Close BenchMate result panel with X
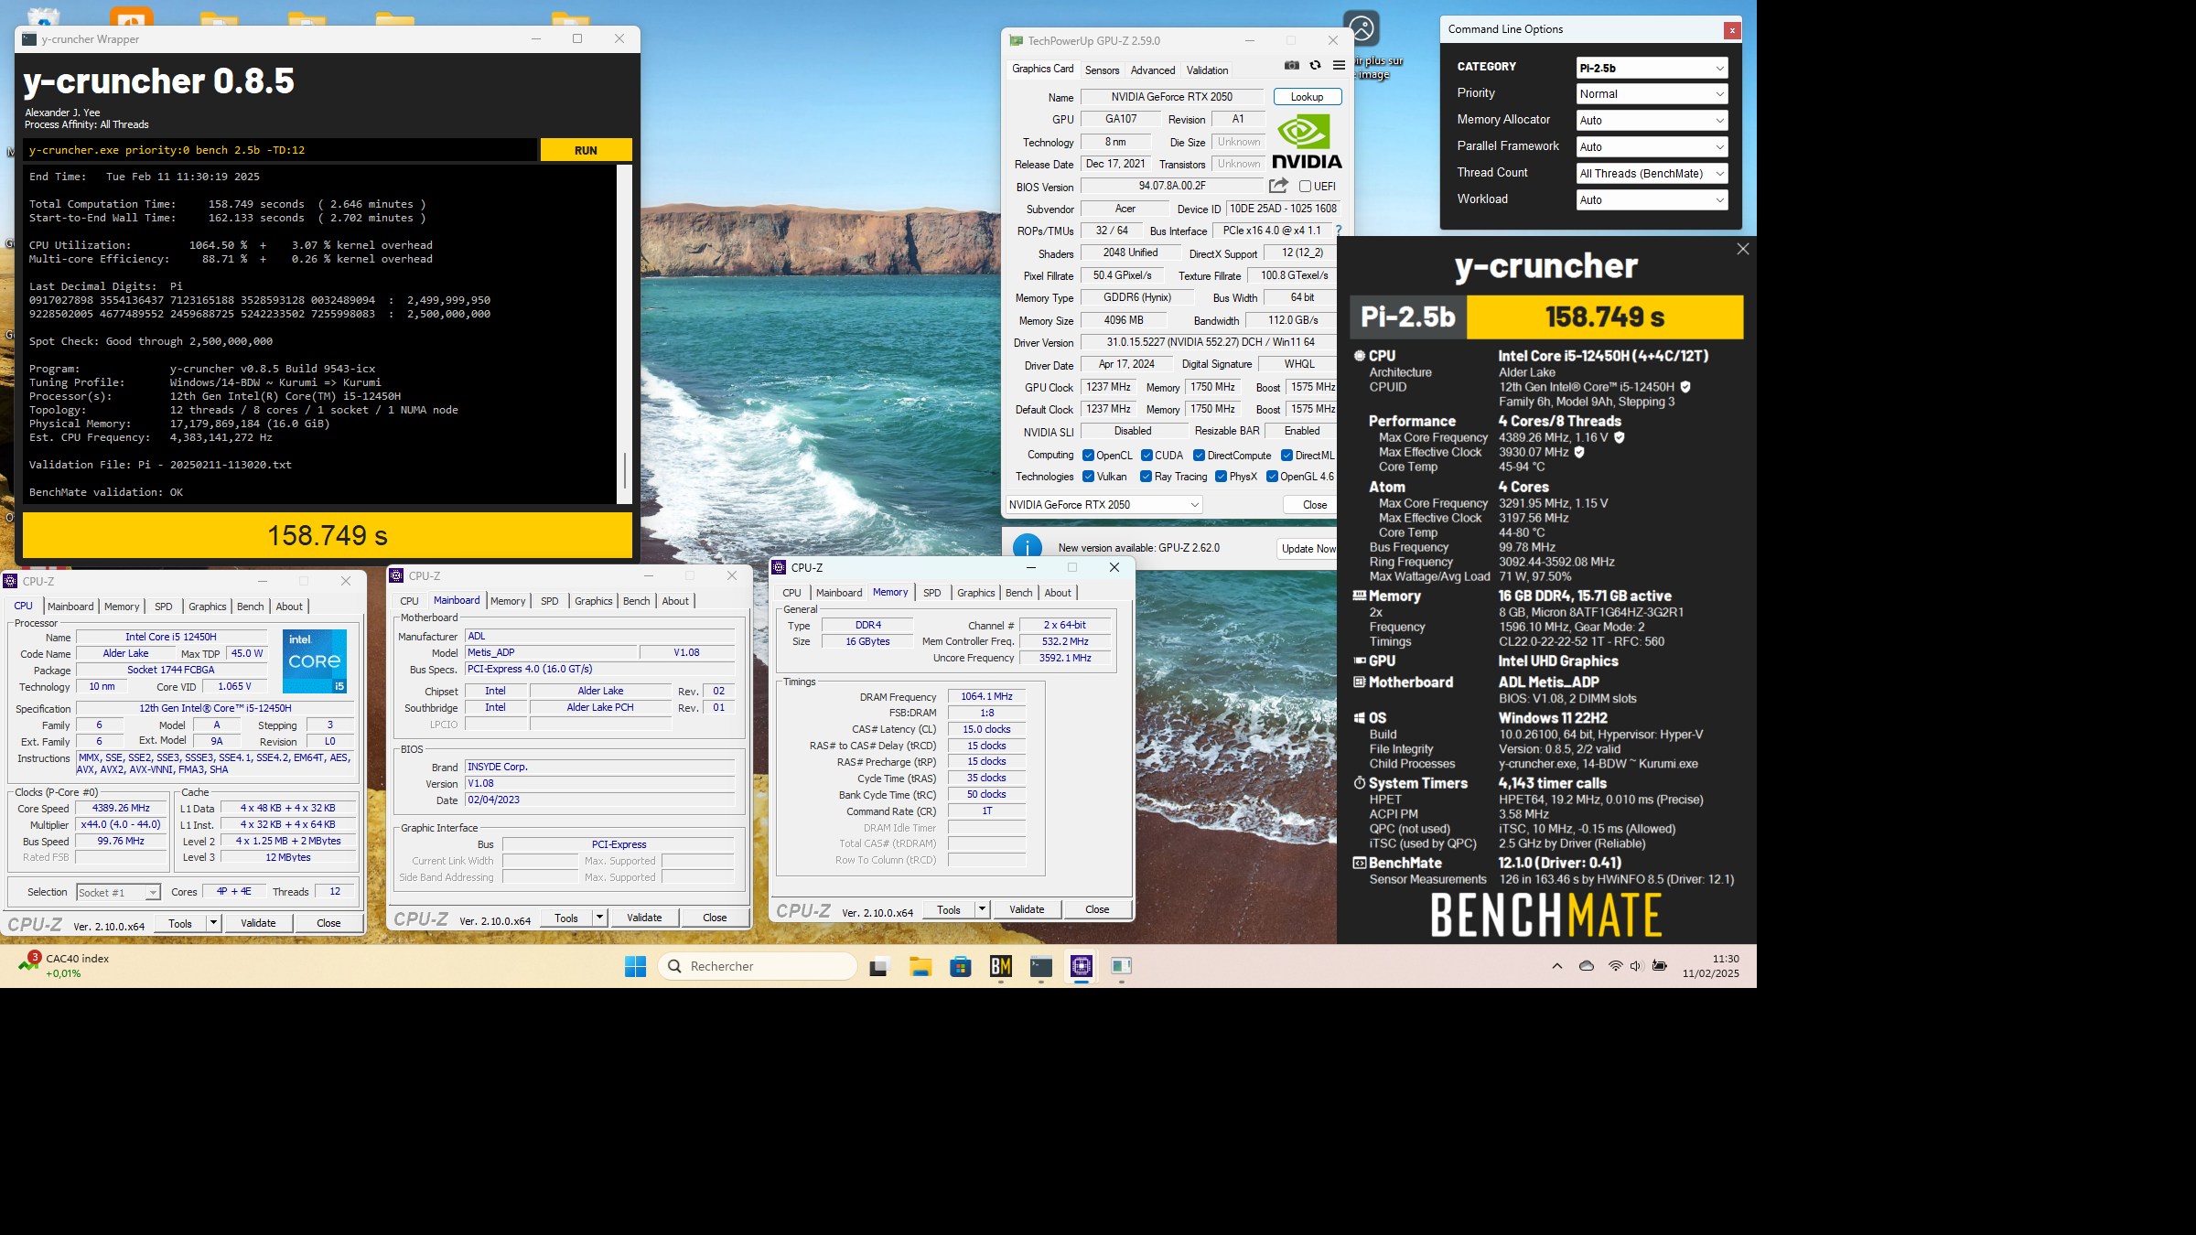This screenshot has height=1235, width=2196. pos(1743,249)
